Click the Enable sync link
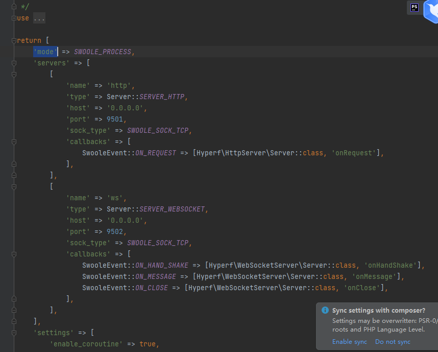This screenshot has height=352, width=438. (x=349, y=342)
